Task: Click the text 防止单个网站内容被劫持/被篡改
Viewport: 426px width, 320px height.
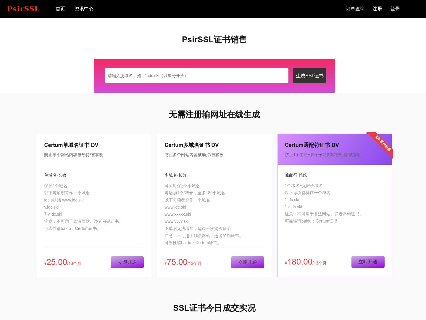Action: (74, 155)
